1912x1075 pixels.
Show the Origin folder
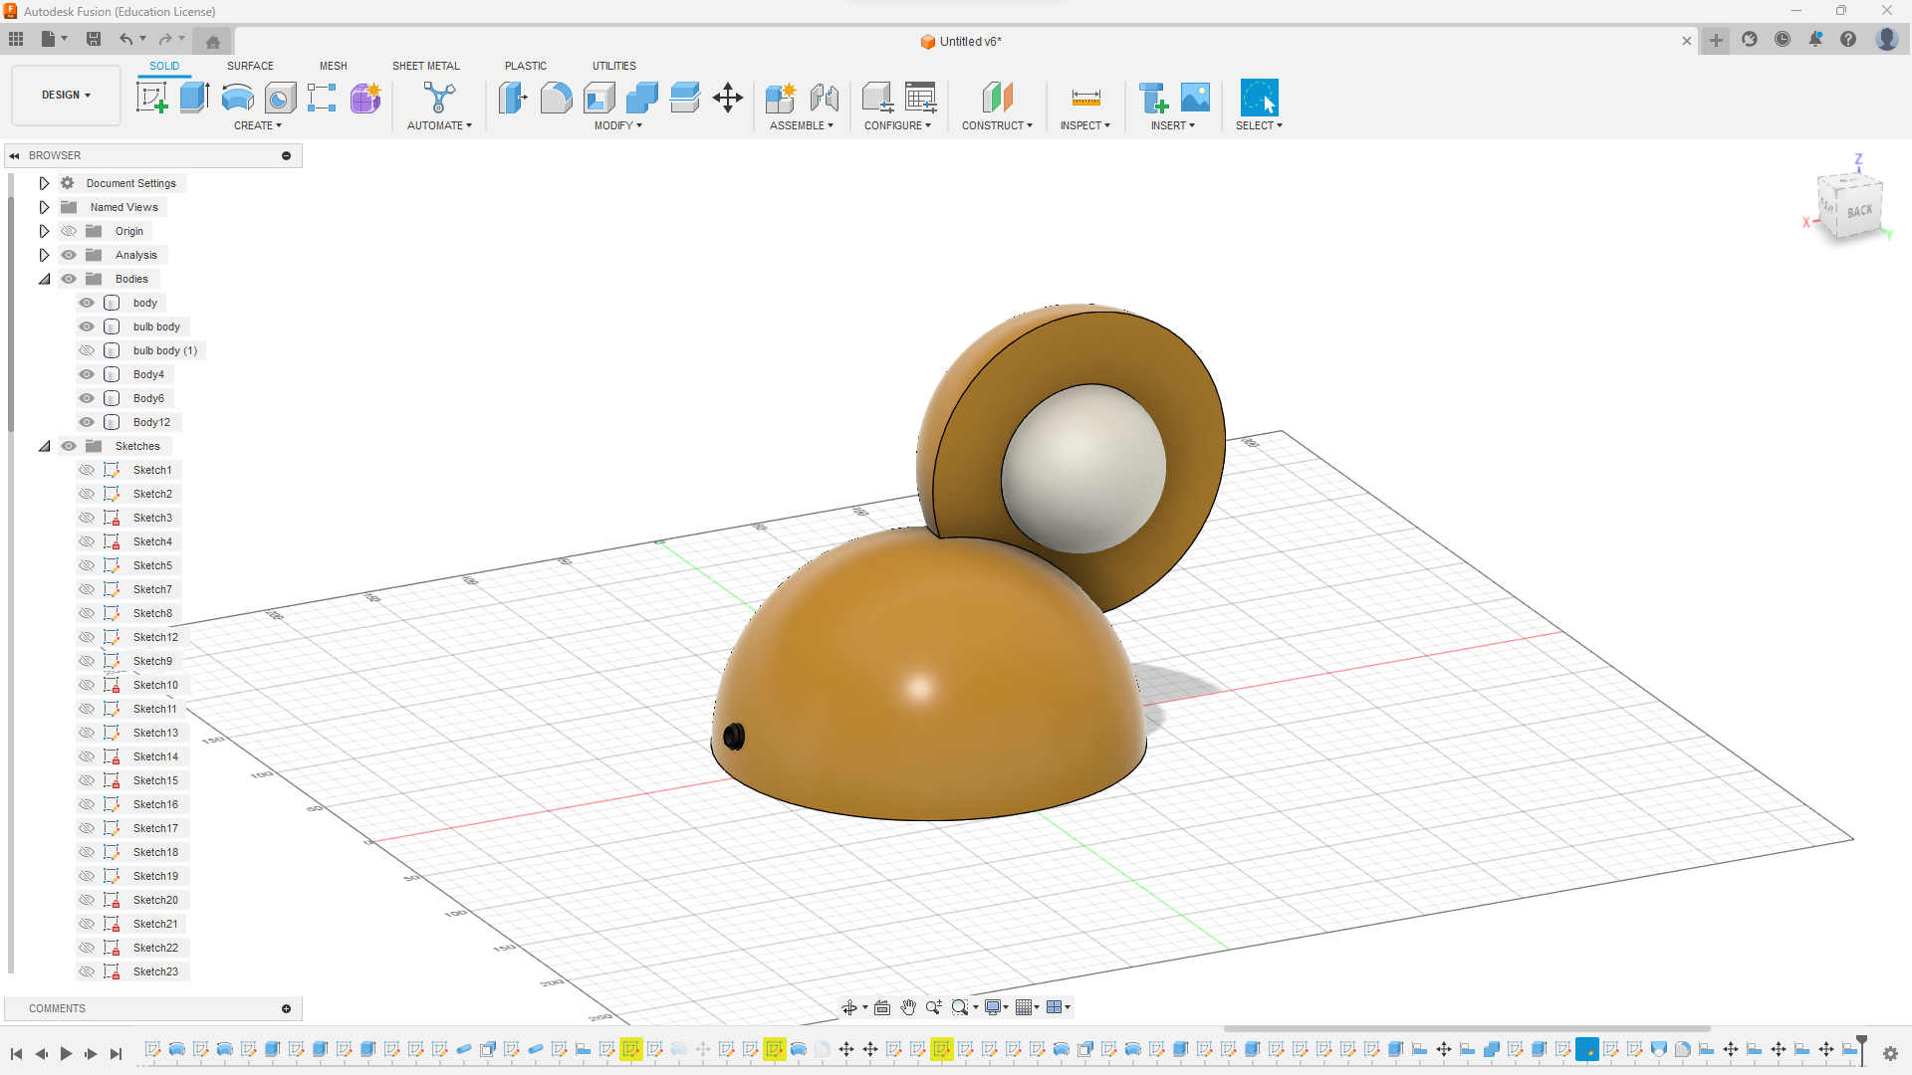pos(69,231)
